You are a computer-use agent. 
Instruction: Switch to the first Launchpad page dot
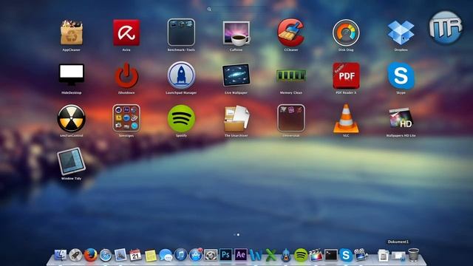pos(234,235)
